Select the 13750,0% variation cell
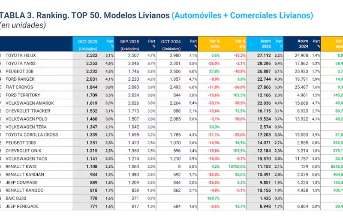Image resolution: width=343 pixels, height=224 pixels. (235, 166)
